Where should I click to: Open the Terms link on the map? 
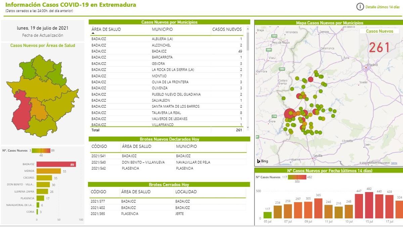[394, 163]
